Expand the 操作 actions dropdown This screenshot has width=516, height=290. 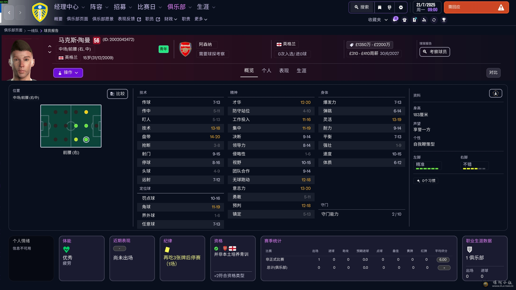pos(68,73)
